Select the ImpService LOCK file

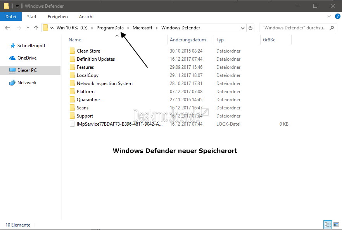point(119,124)
